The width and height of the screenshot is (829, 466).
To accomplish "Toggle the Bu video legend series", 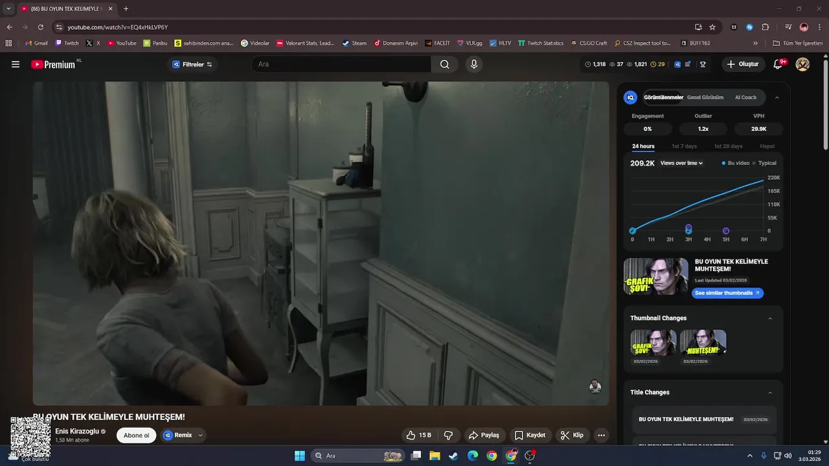I will point(735,163).
